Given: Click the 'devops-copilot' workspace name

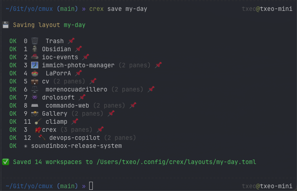Looking at the screenshot, I should coord(75,138).
